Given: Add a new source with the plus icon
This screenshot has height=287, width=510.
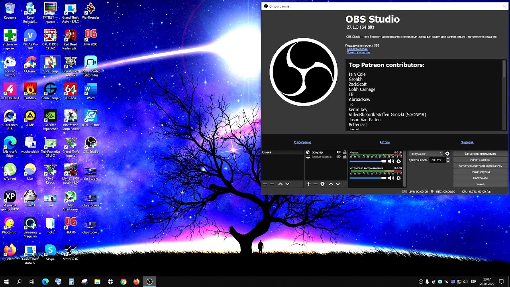Looking at the screenshot, I should [308, 184].
